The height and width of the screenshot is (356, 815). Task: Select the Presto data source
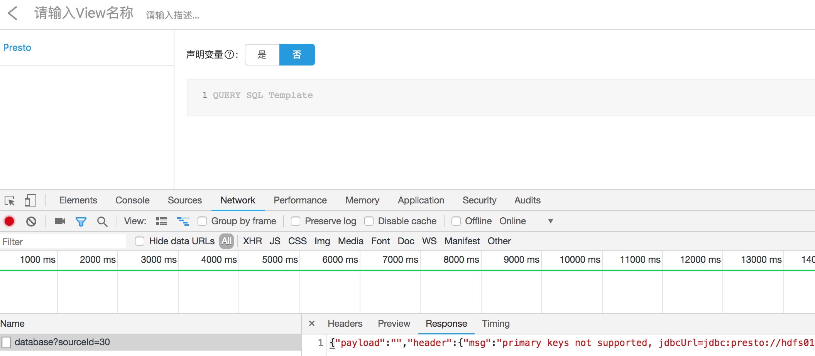[x=17, y=47]
